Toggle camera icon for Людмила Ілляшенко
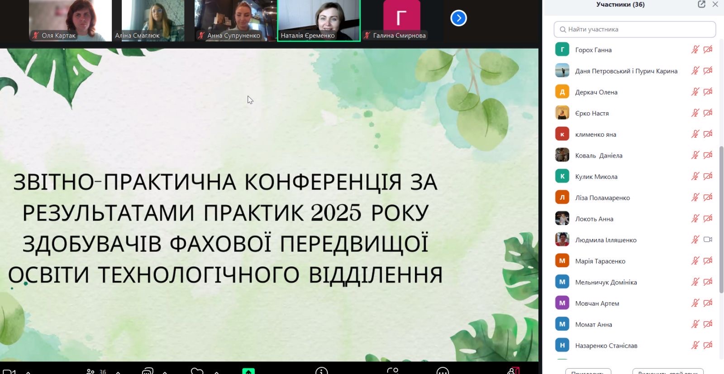 point(708,240)
